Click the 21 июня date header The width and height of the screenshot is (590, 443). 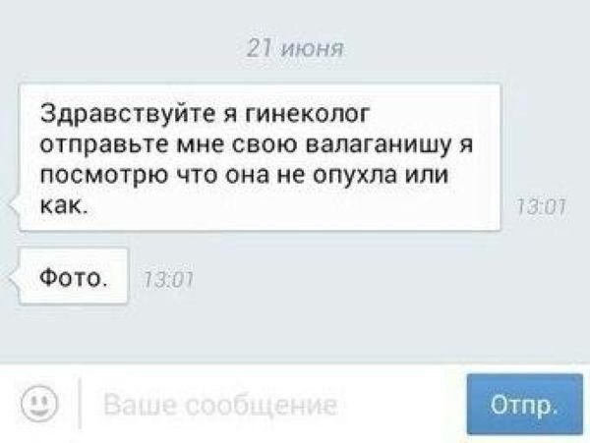(295, 49)
